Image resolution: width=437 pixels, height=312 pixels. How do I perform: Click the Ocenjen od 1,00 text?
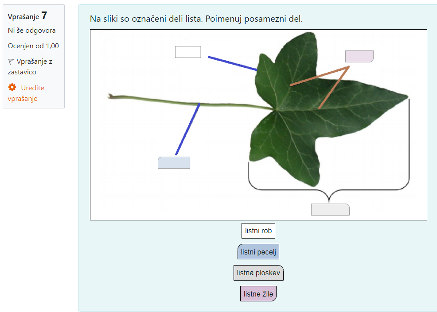[33, 46]
